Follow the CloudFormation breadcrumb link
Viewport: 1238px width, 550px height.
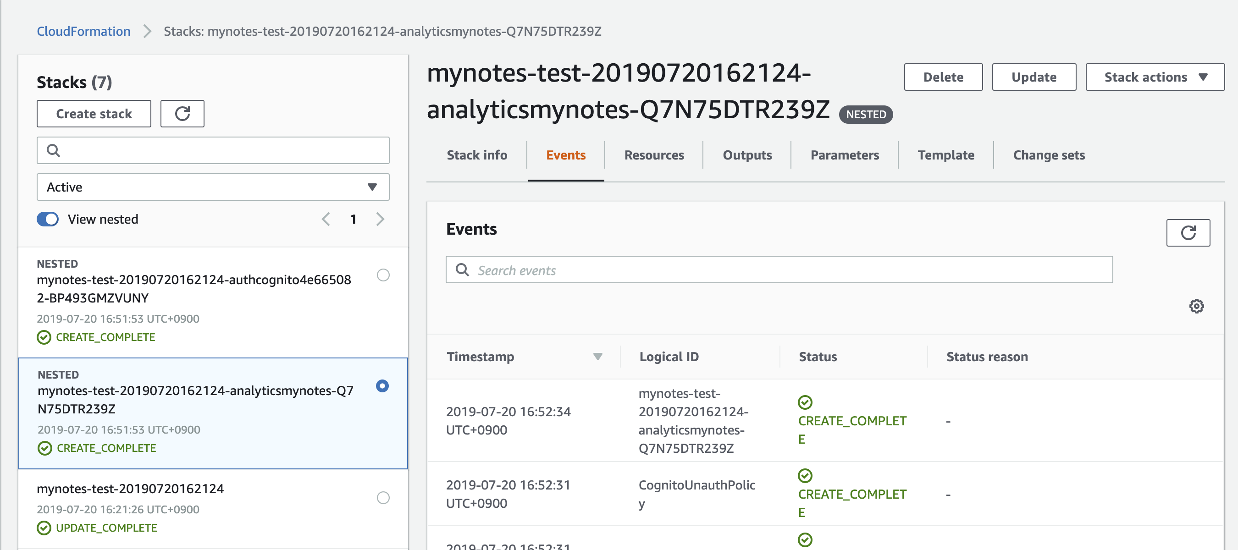point(83,32)
